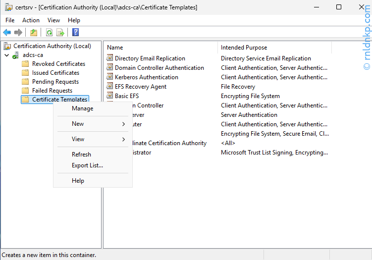Click the Forward arrow toolbar icon
Screen dimensions: 372x260
(18, 33)
